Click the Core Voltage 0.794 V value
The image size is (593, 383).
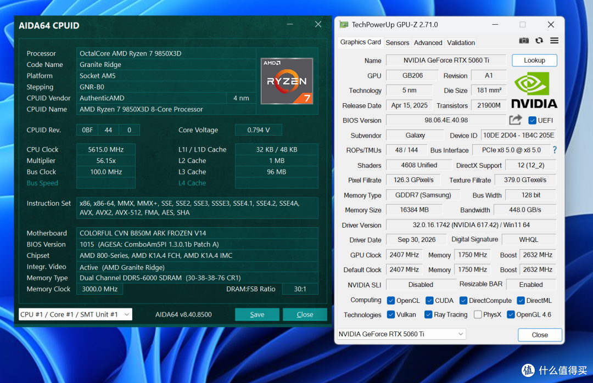[x=258, y=129]
